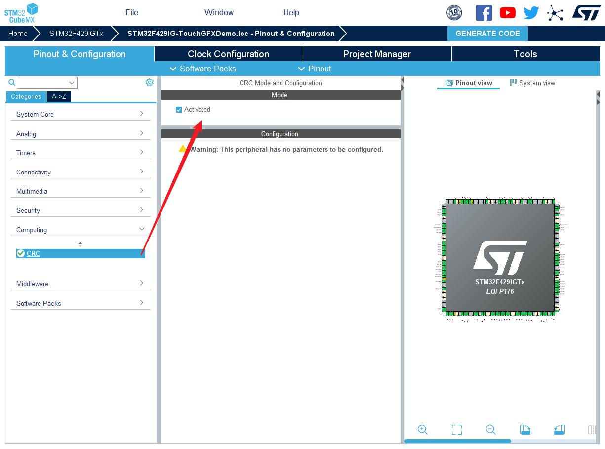Switch to the System view toggle
This screenshot has width=605, height=449.
(x=532, y=83)
